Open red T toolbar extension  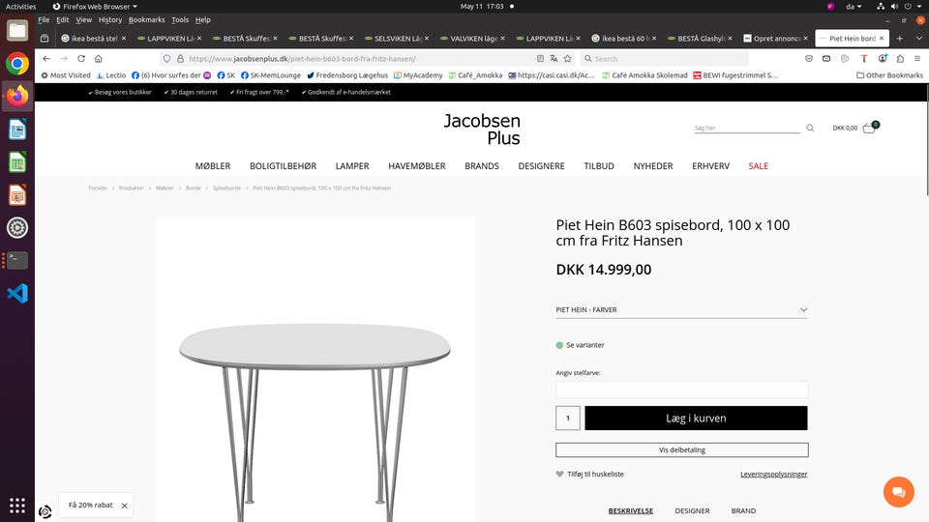(864, 59)
